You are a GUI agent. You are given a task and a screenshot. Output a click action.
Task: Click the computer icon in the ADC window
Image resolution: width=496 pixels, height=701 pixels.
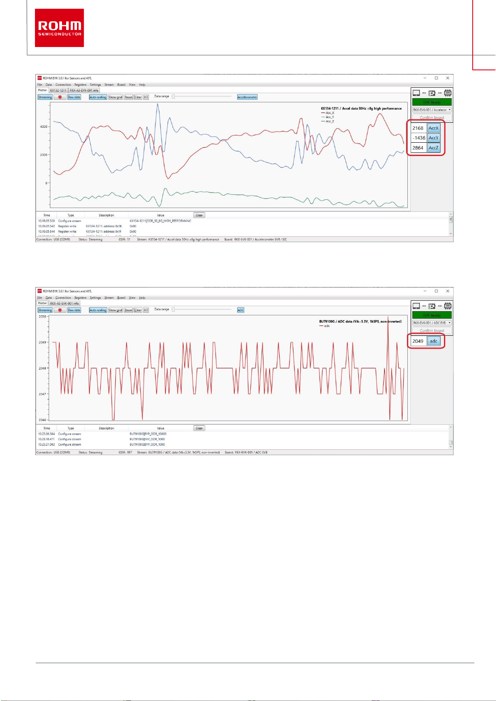coord(416,306)
